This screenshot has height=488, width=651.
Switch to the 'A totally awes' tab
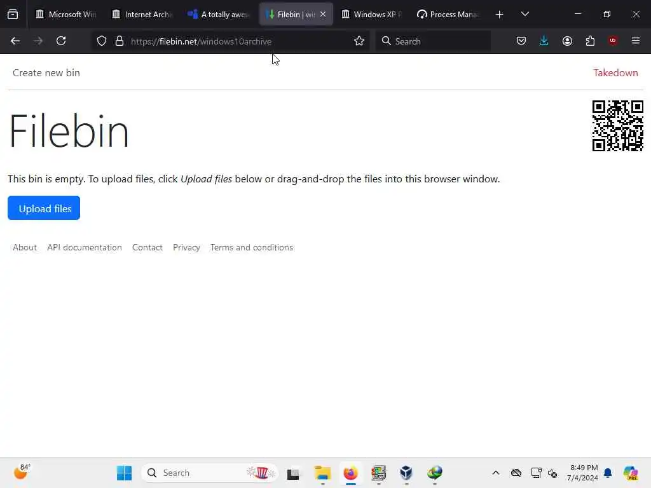[x=219, y=15]
